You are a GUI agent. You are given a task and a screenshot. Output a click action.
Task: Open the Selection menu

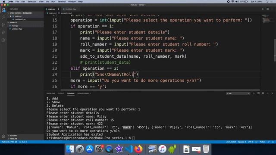(32, 2)
